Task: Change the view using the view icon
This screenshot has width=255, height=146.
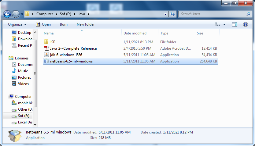Action: point(218,24)
